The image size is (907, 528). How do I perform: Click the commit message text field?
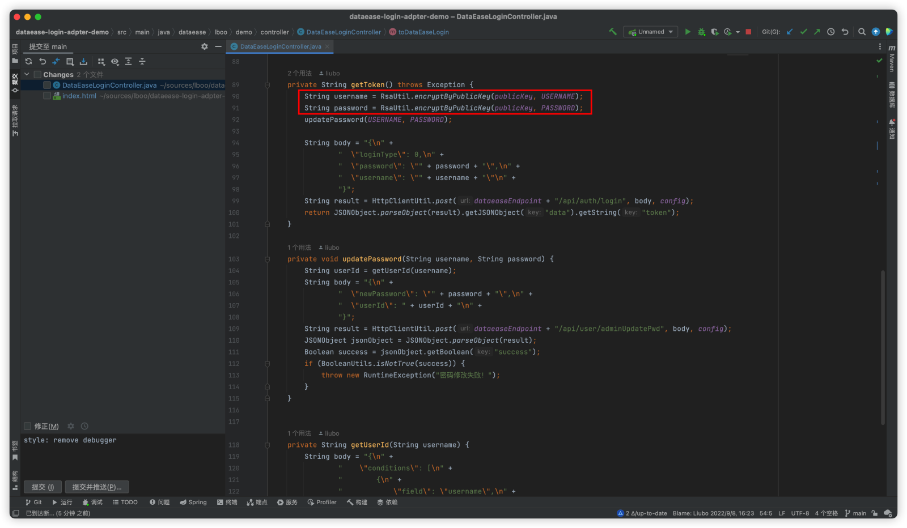tap(124, 456)
